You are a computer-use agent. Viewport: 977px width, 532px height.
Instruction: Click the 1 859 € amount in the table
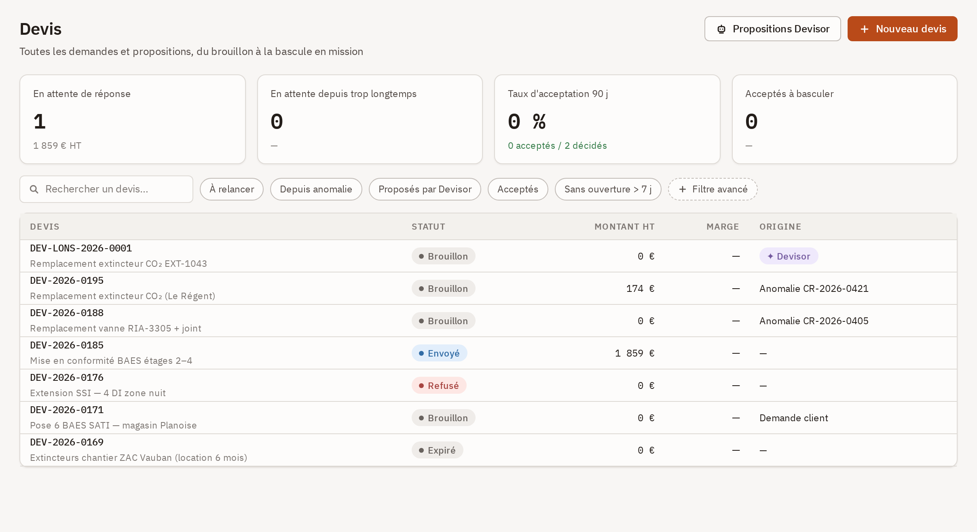634,353
